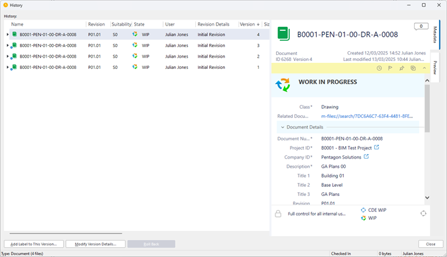The height and width of the screenshot is (257, 447).
Task: Click the Close button at the bottom
Action: coord(431,244)
